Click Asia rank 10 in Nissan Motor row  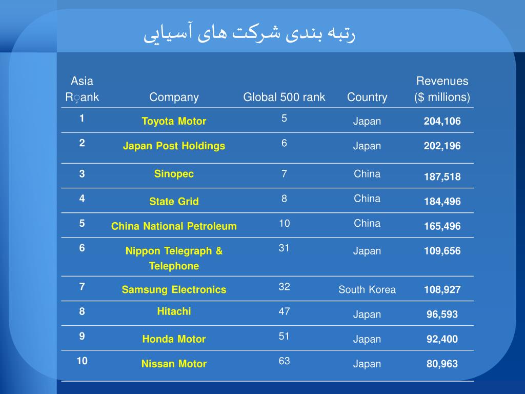82,361
